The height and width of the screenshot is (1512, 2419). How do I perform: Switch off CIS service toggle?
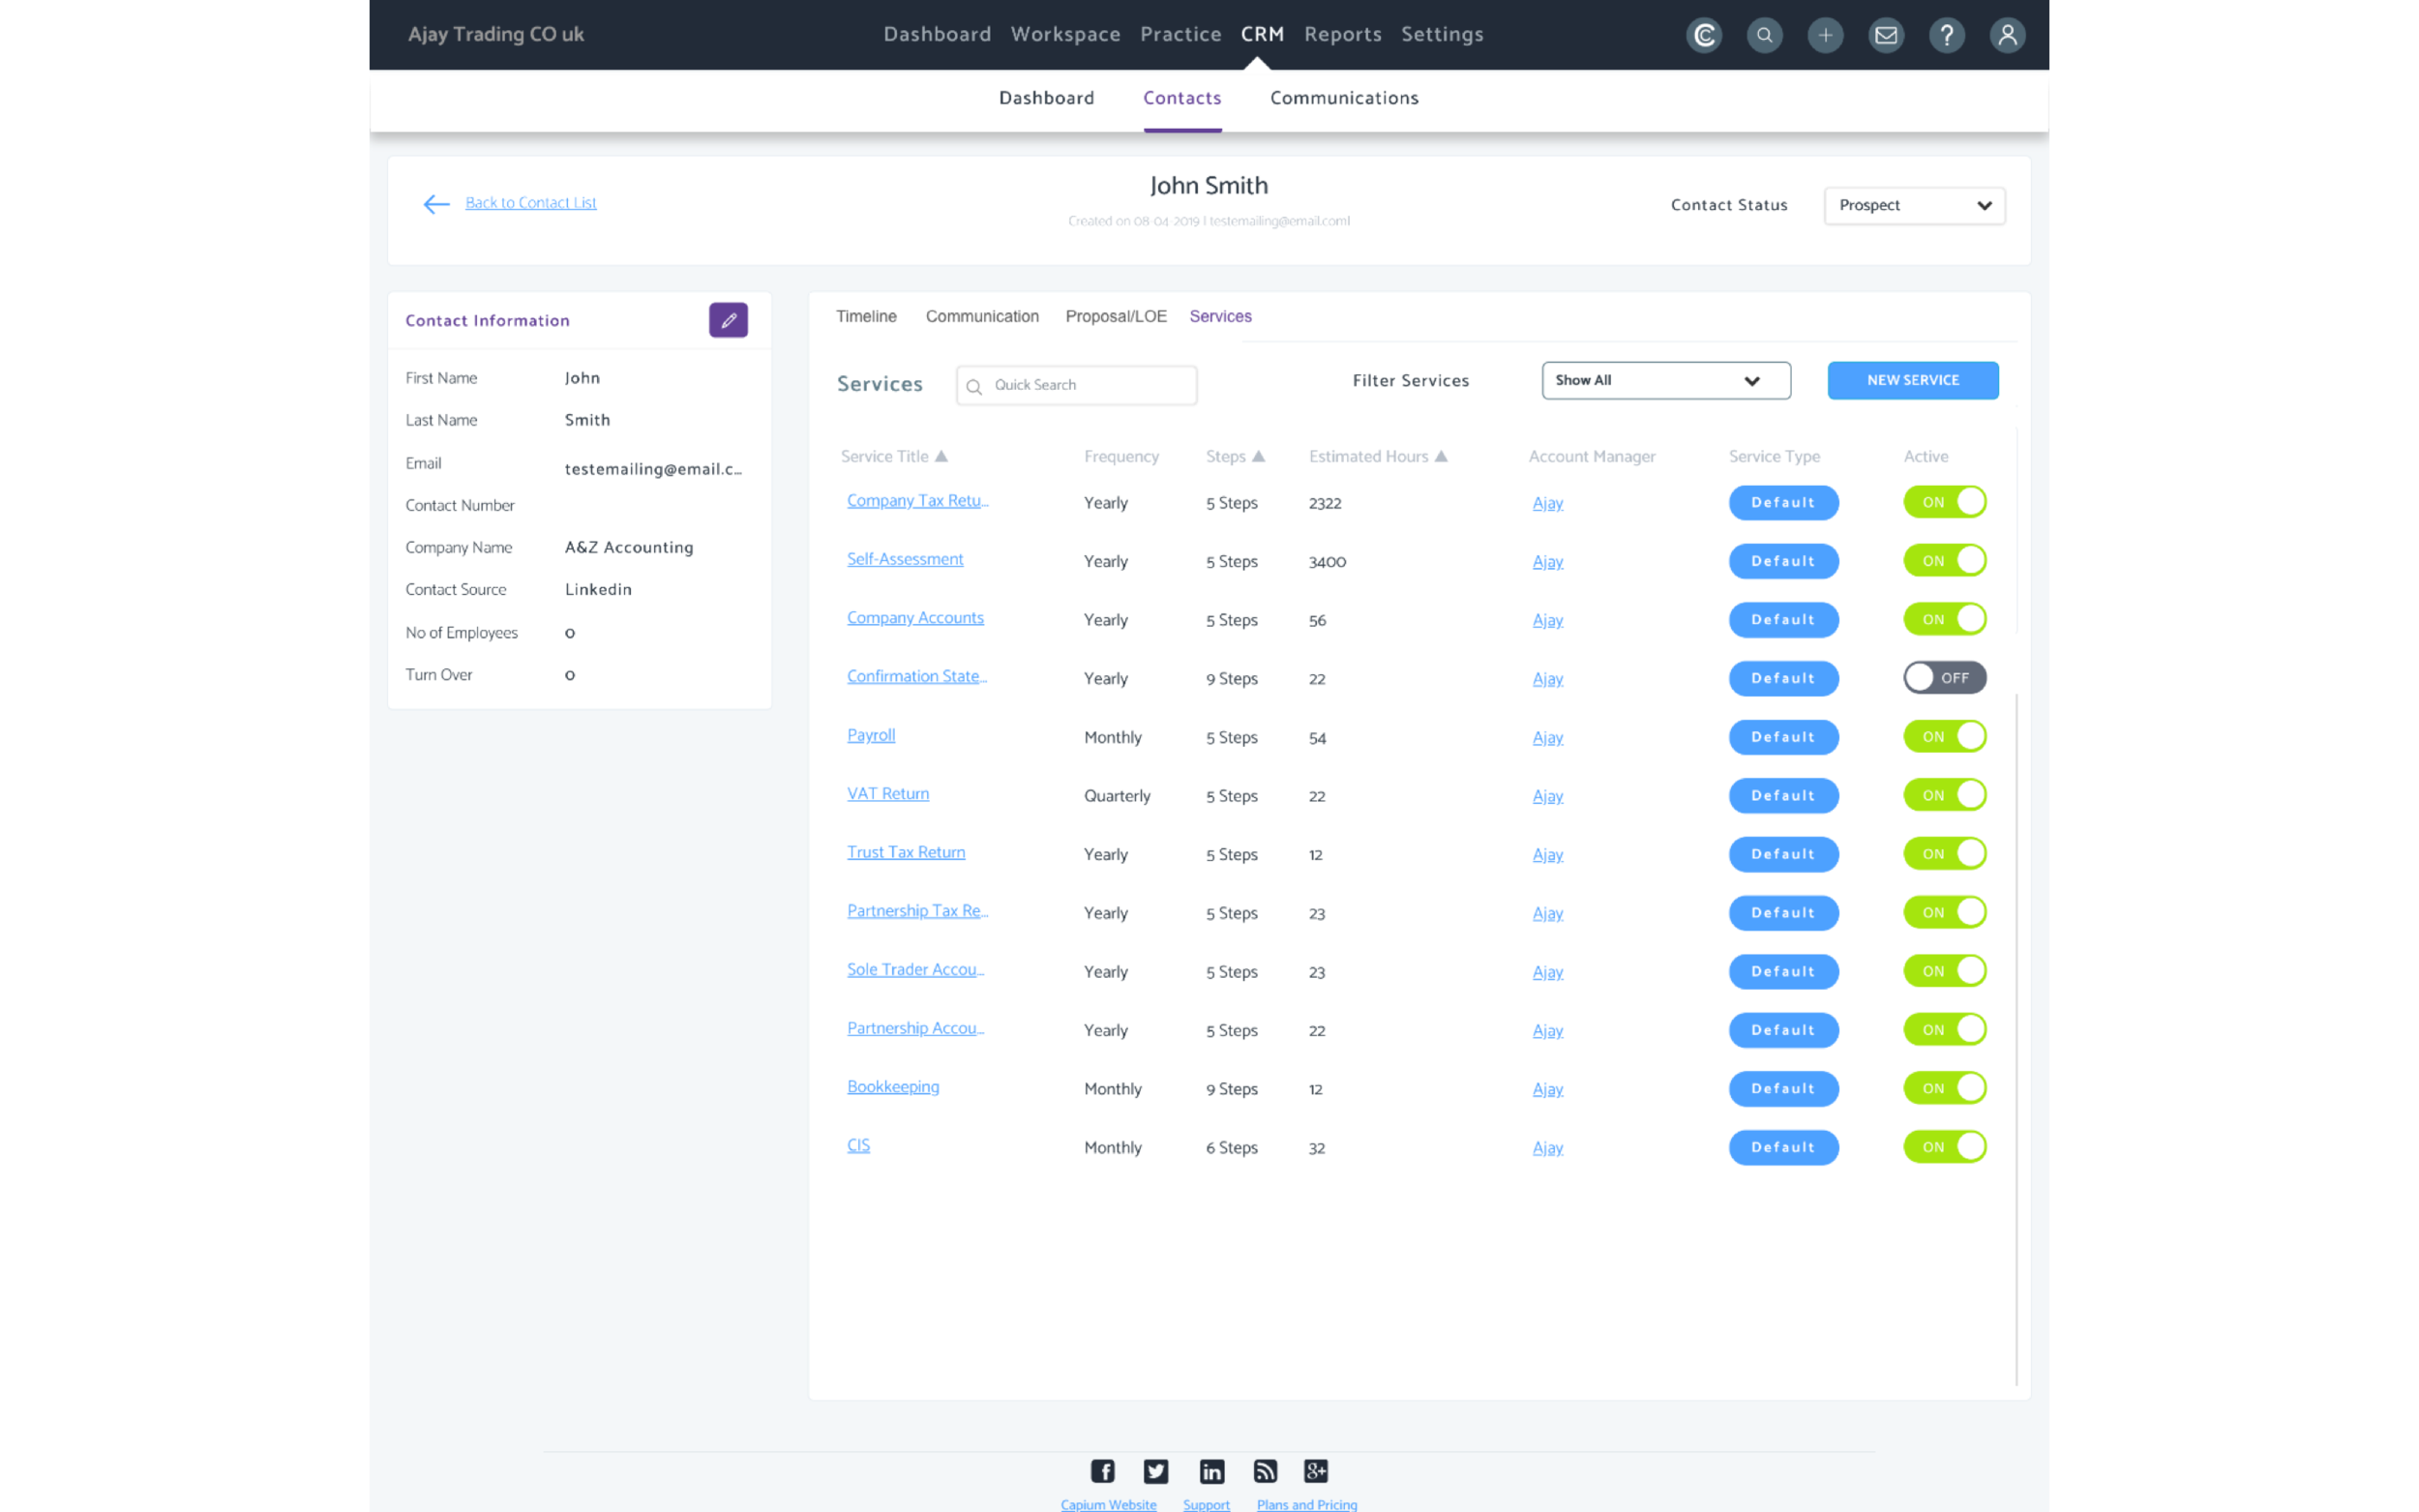coord(1944,1147)
